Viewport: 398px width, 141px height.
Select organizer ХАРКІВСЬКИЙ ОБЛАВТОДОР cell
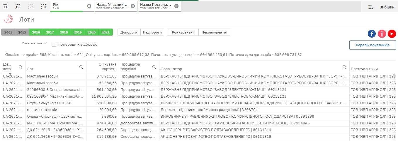pos(254,103)
